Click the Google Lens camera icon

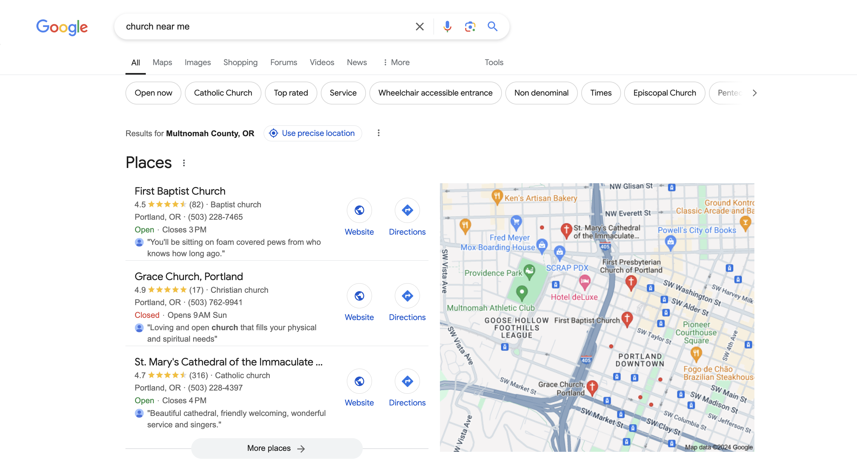tap(470, 26)
